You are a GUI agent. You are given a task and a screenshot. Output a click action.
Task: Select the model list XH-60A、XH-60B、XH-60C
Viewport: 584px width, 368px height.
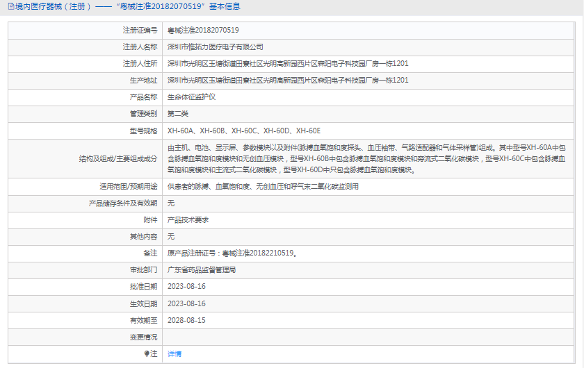coord(243,131)
